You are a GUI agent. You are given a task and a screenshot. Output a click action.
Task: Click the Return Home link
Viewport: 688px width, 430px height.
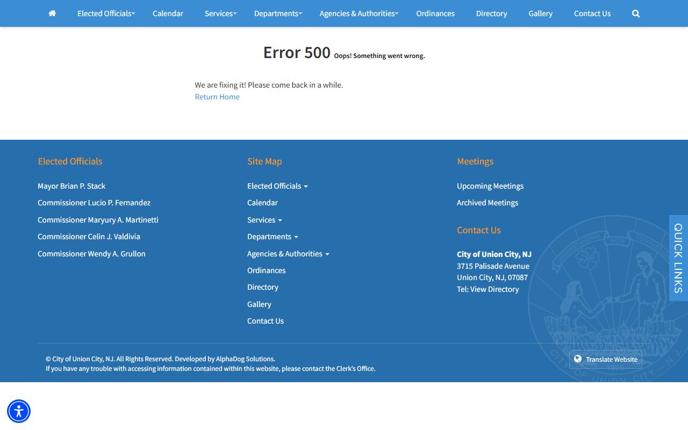click(x=217, y=97)
